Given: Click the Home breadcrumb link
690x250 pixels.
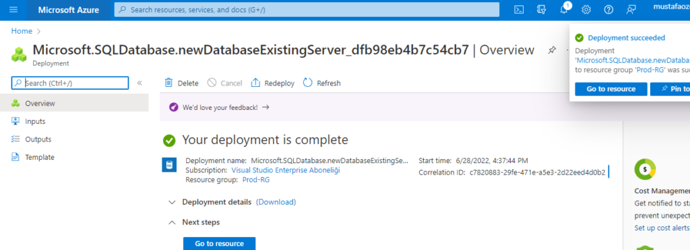Looking at the screenshot, I should tap(22, 31).
